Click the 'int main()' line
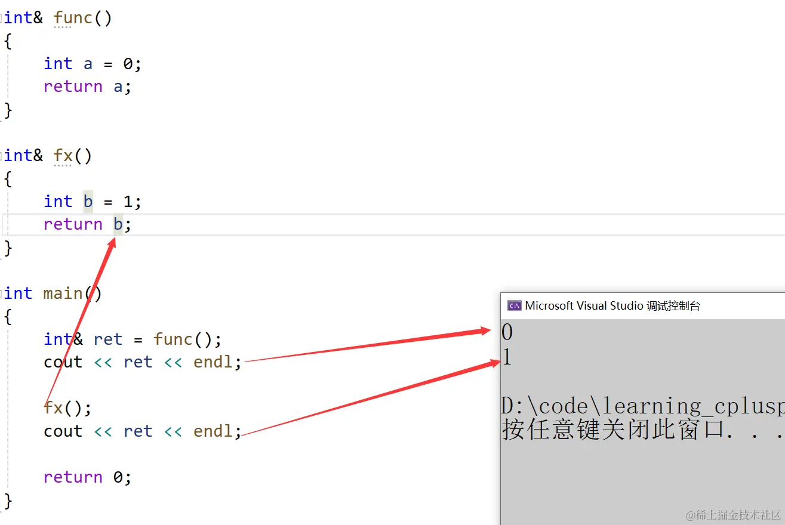This screenshot has width=785, height=525. pos(54,294)
